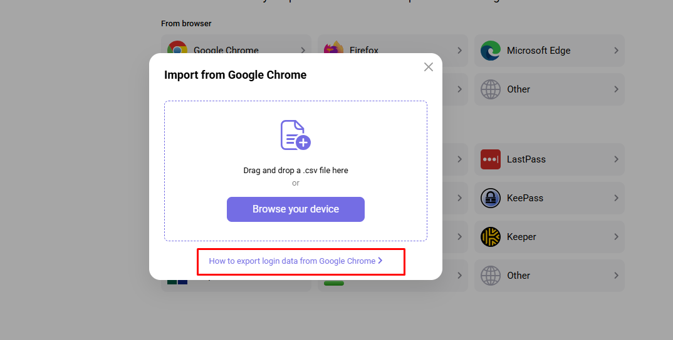The image size is (673, 340).
Task: Click the globe icon above LastPass
Action: pos(491,89)
